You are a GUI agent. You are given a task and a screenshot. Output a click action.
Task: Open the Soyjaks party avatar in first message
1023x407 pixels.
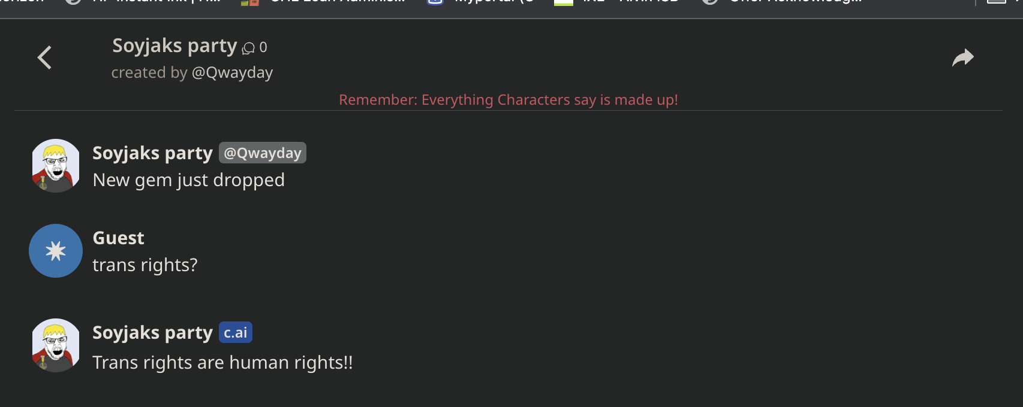tap(56, 166)
